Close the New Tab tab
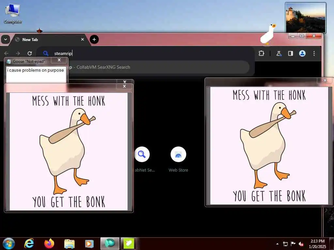Image resolution: width=334 pixels, height=250 pixels. 83,39
